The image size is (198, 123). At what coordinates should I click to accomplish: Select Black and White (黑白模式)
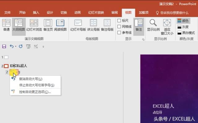[x=186, y=33]
